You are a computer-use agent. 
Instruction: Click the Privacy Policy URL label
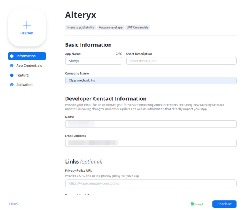[78, 170]
